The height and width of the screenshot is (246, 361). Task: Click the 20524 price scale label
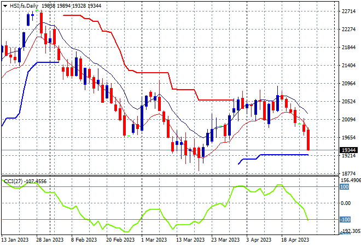348,101
